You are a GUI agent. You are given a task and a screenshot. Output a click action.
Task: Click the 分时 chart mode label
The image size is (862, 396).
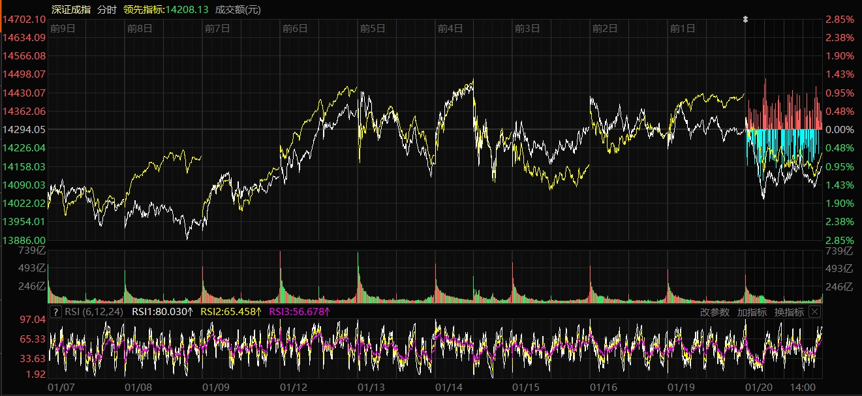coord(106,10)
